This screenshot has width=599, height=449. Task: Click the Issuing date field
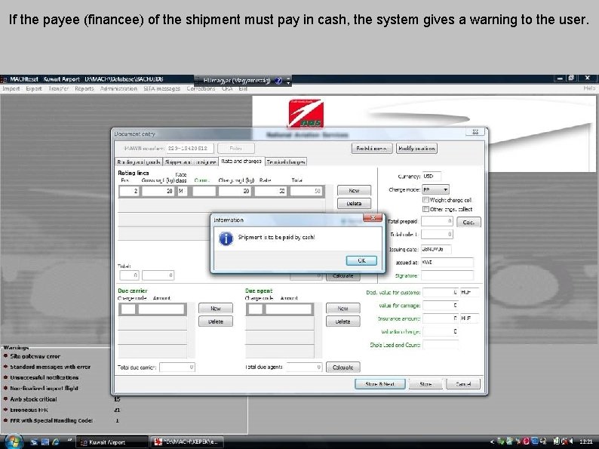pos(436,249)
